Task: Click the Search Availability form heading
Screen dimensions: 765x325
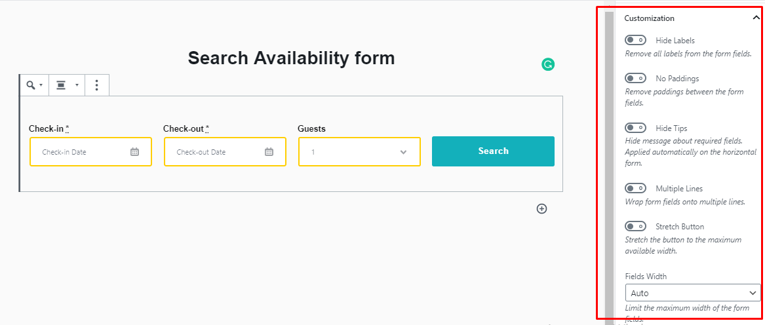Action: click(291, 58)
